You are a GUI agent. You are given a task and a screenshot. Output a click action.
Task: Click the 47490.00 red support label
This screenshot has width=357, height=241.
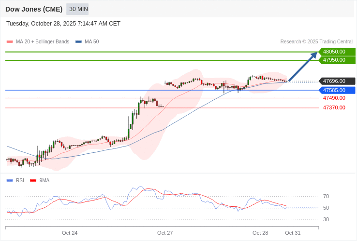334,98
